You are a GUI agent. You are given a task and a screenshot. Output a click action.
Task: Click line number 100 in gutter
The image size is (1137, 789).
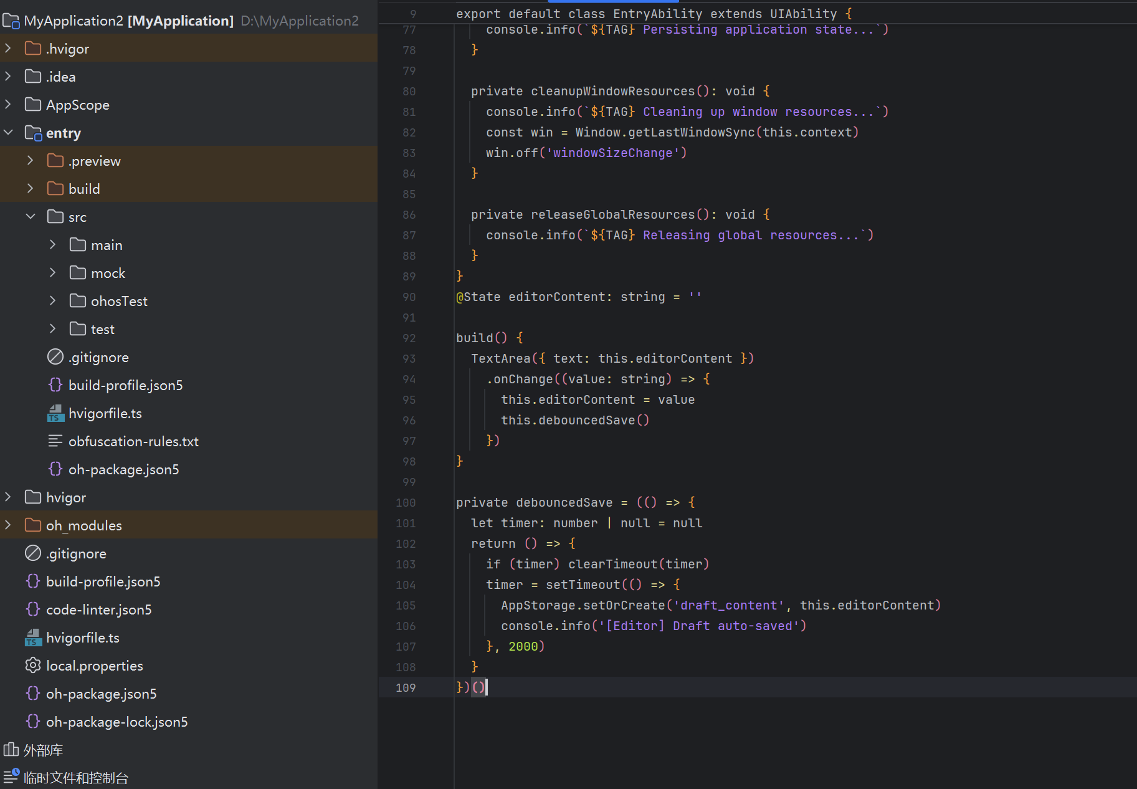click(406, 502)
